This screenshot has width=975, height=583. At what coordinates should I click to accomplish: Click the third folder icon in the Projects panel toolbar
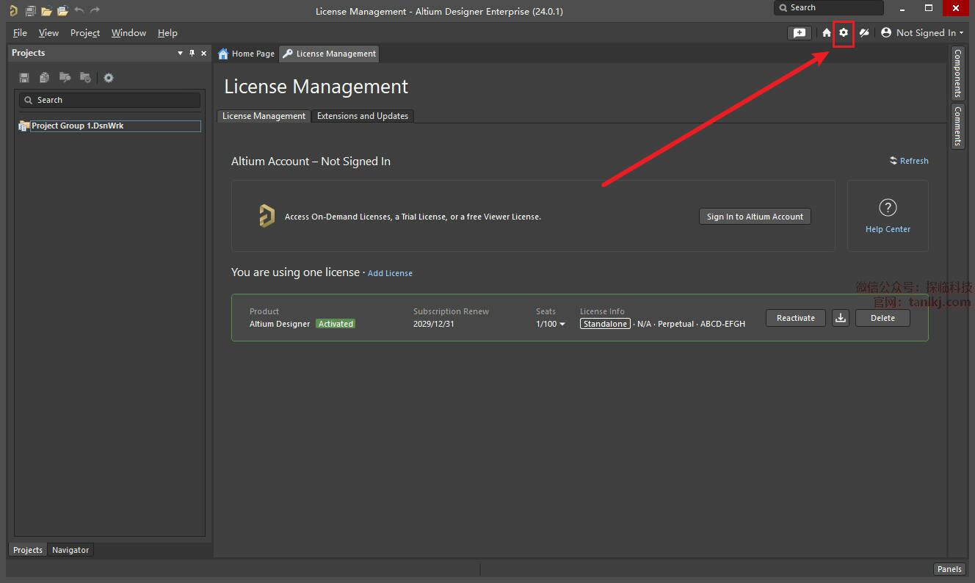(x=65, y=78)
